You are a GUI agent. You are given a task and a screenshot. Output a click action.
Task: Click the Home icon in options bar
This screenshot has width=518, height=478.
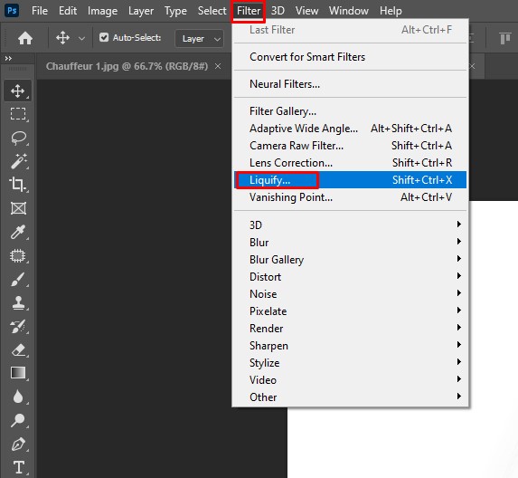click(x=25, y=38)
